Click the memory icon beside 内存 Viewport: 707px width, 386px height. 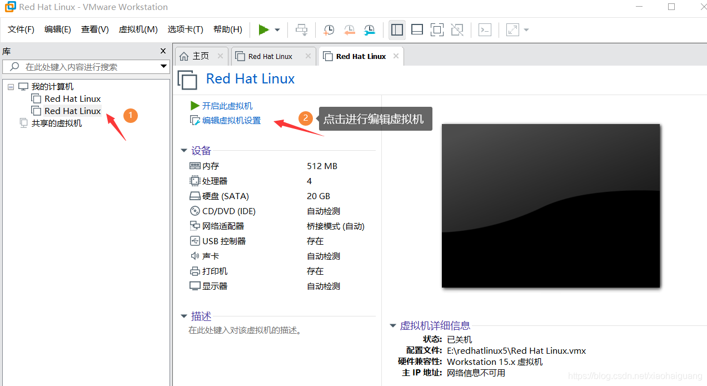coord(195,166)
